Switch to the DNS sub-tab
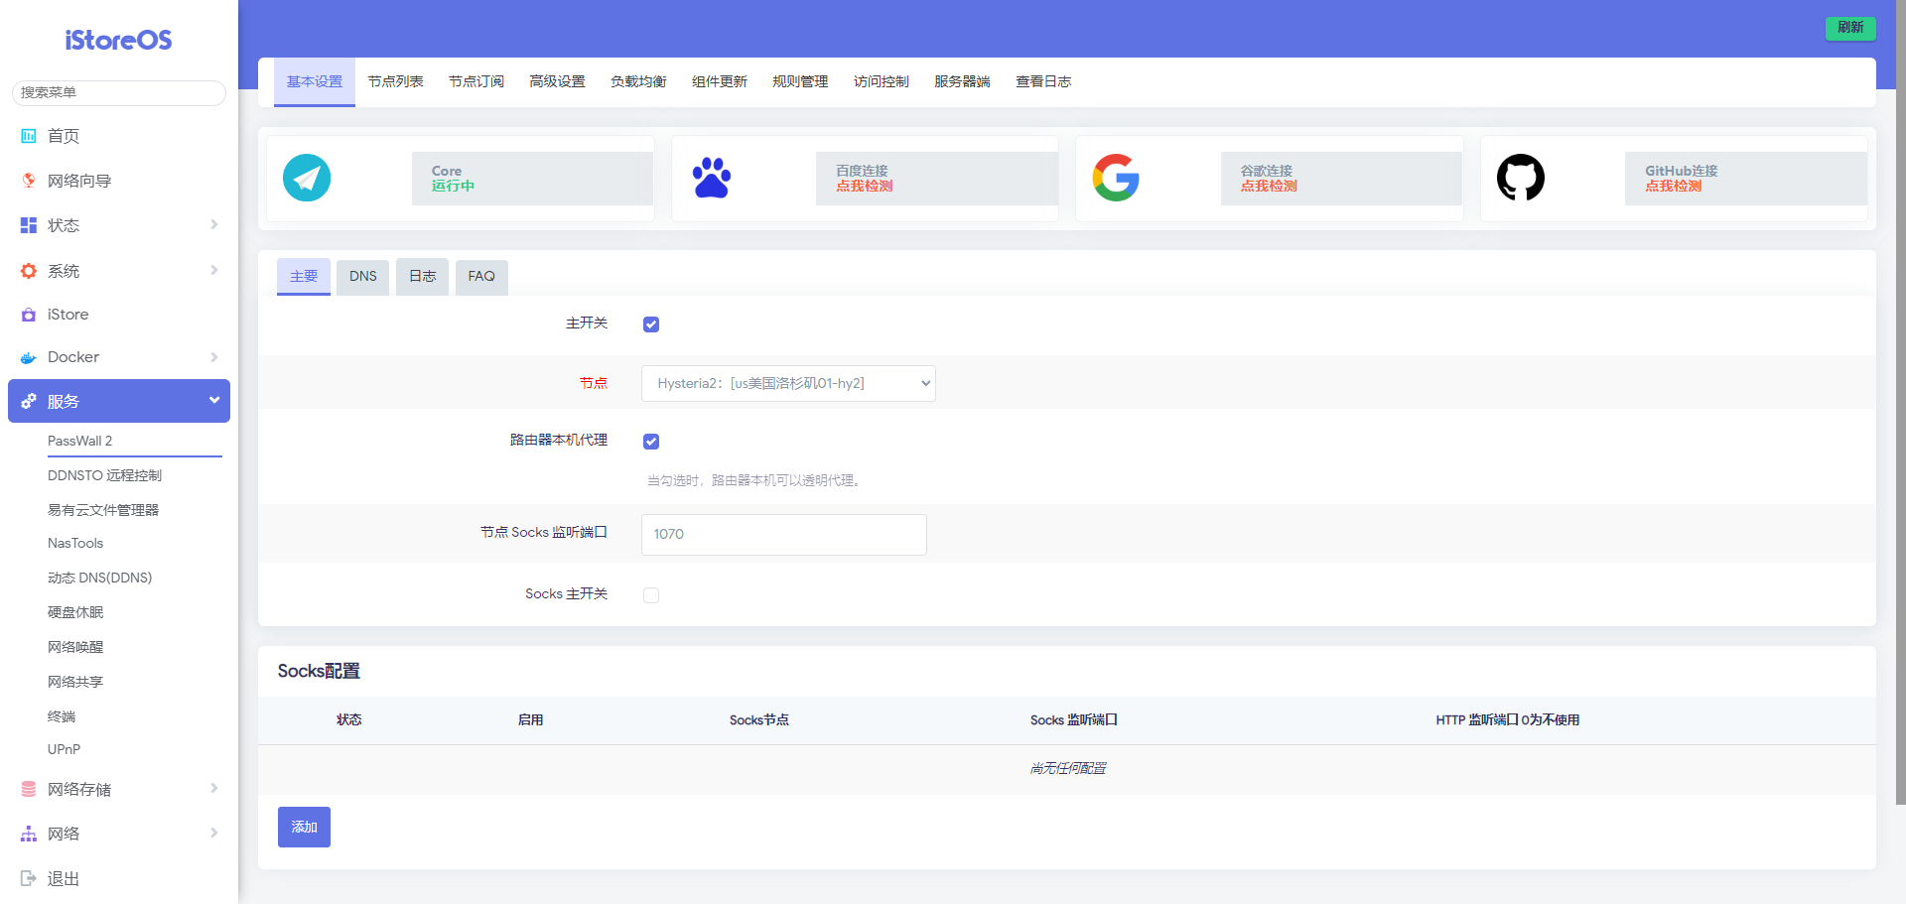The width and height of the screenshot is (1906, 904). (363, 276)
